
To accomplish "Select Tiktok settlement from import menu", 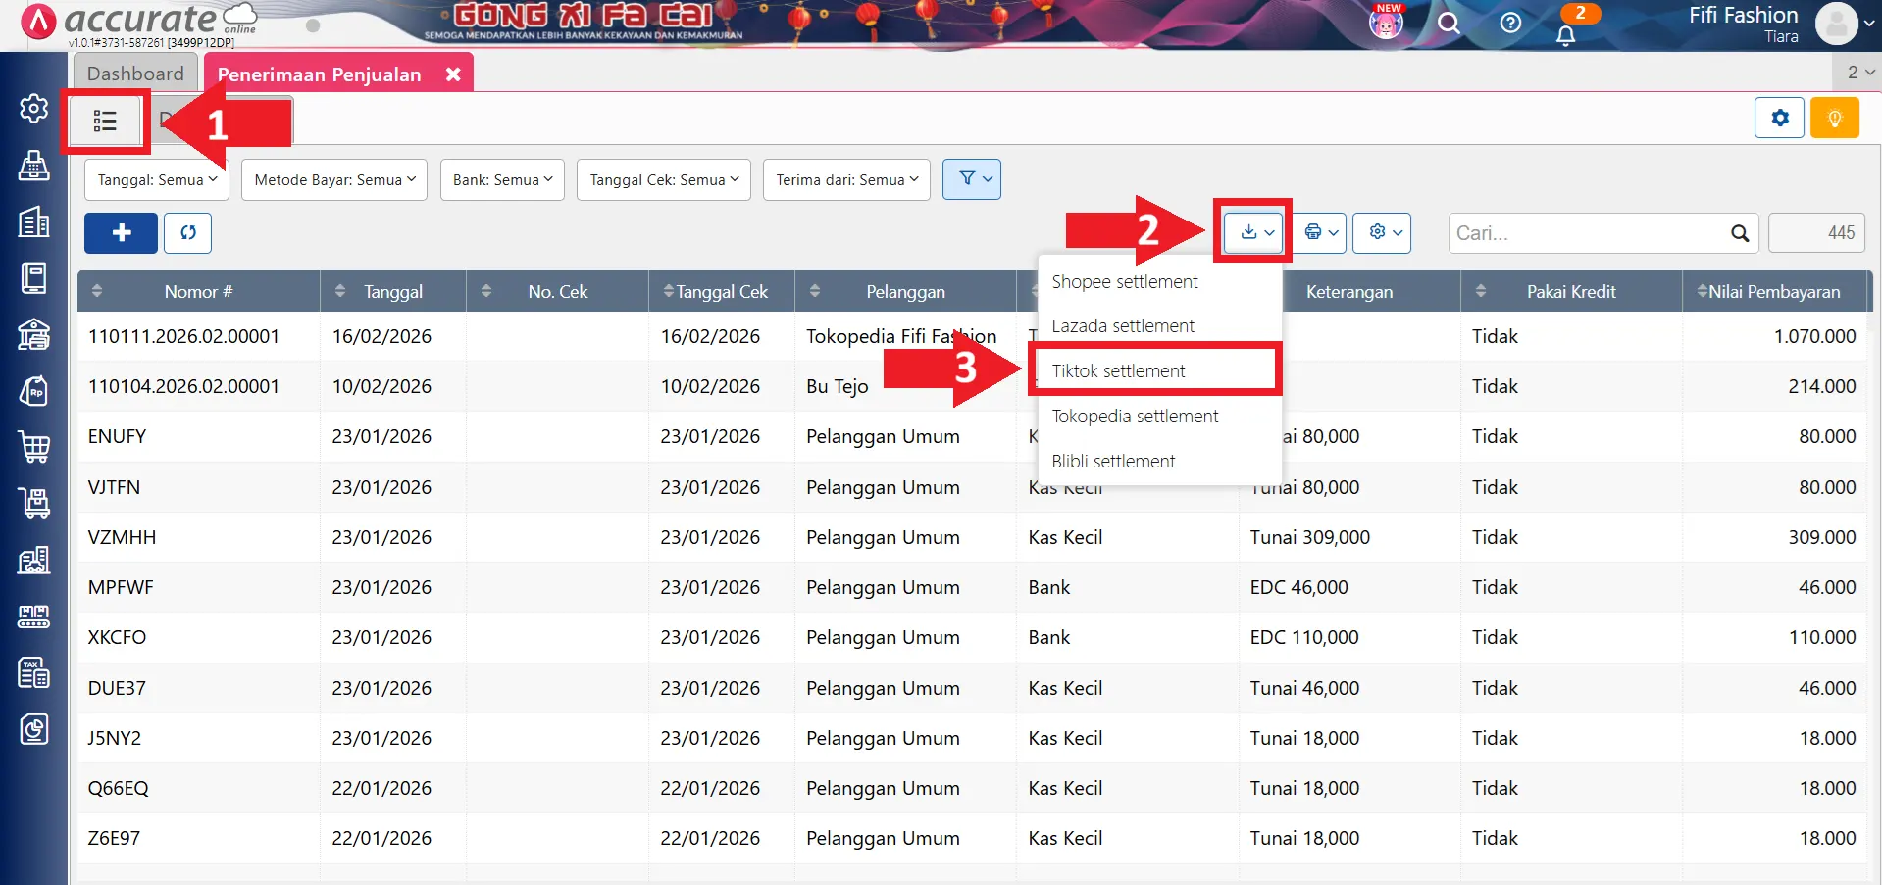I will [x=1118, y=371].
